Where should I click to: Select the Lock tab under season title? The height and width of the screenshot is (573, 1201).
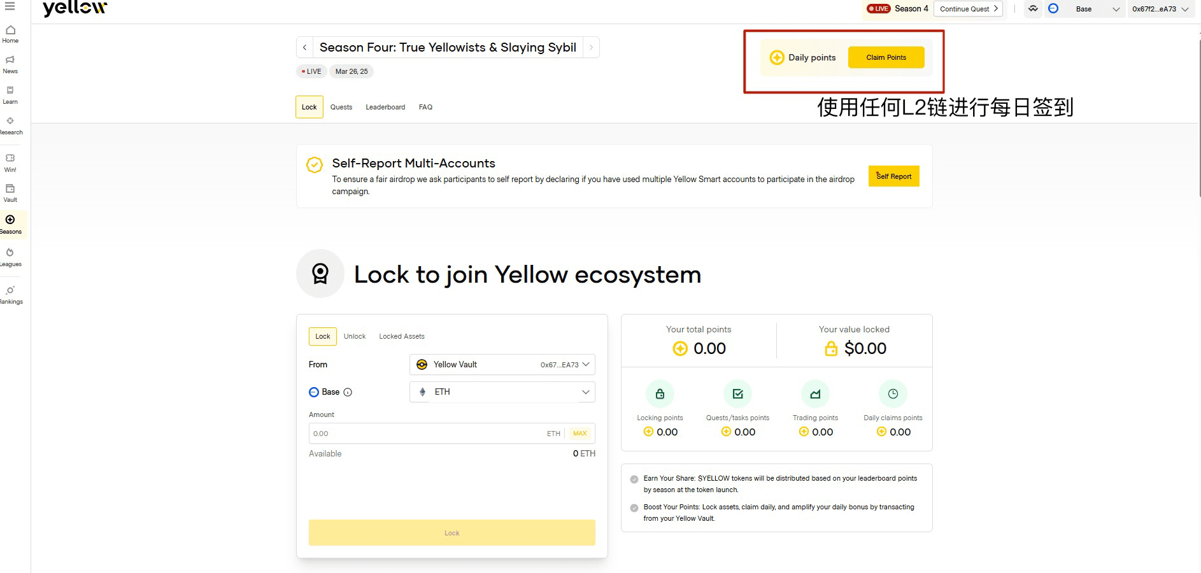pos(309,107)
